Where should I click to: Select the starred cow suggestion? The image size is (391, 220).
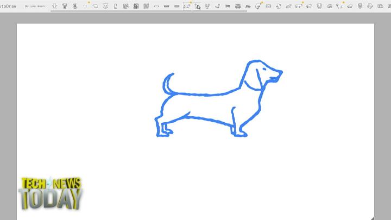pos(299,6)
